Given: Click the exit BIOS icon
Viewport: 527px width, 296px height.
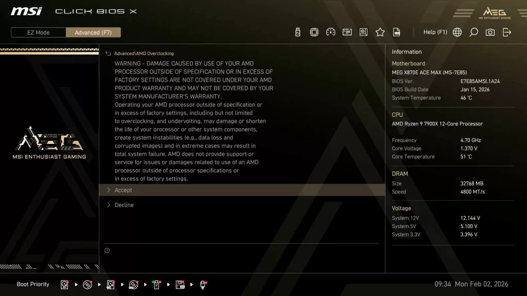Looking at the screenshot, I should pos(507,32).
